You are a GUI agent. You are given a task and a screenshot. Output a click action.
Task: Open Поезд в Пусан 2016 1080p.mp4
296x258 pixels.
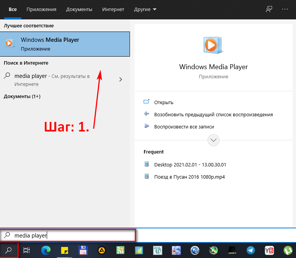point(189,177)
